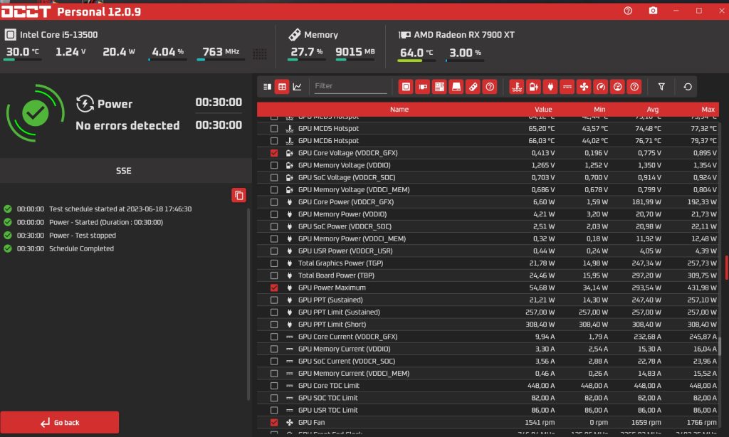Check the GPU PPT (Sustained) checkbox

pos(274,300)
